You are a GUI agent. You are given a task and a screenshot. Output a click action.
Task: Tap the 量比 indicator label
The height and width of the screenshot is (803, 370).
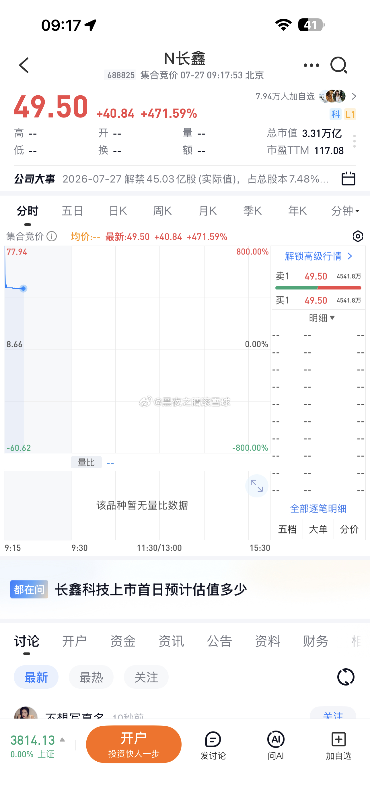point(86,462)
